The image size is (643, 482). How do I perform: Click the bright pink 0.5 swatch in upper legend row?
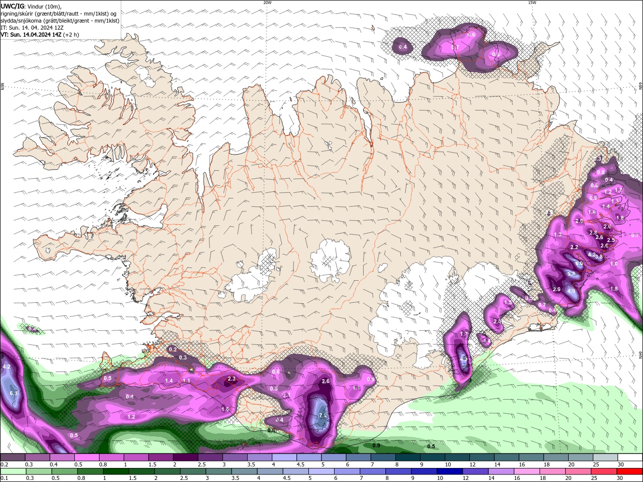[86, 457]
